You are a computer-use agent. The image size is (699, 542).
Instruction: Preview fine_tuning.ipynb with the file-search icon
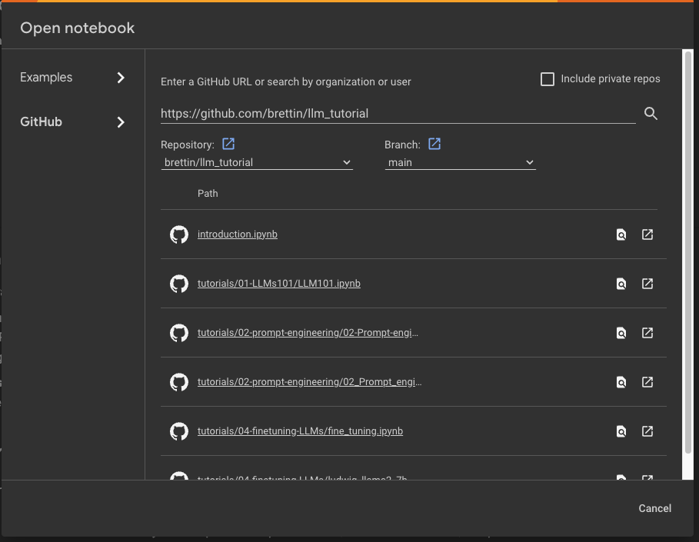pyautogui.click(x=621, y=431)
